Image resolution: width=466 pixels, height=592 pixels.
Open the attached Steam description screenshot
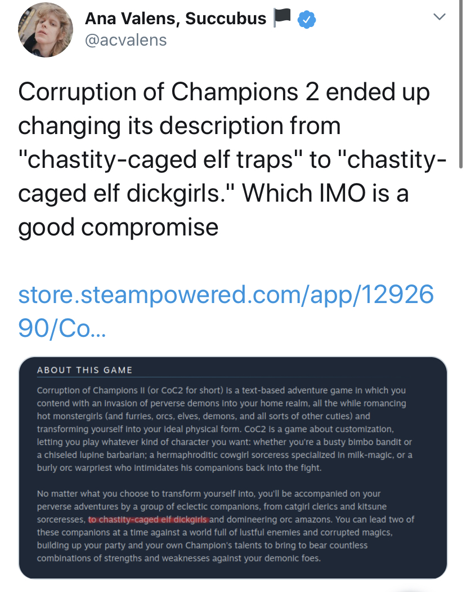point(233,467)
